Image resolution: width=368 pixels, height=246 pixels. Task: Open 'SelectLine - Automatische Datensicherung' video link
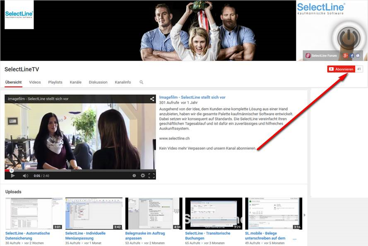click(28, 236)
